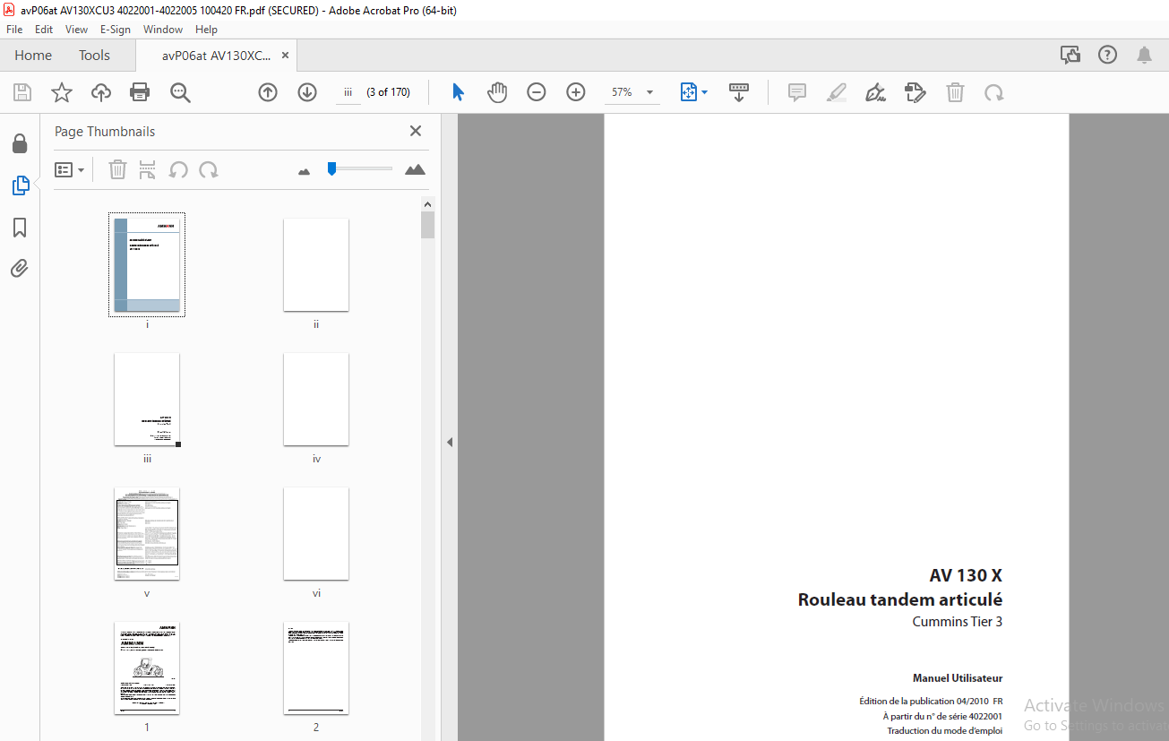Click the Save file icon
Screen dimensions: 1169x741
pos(22,92)
